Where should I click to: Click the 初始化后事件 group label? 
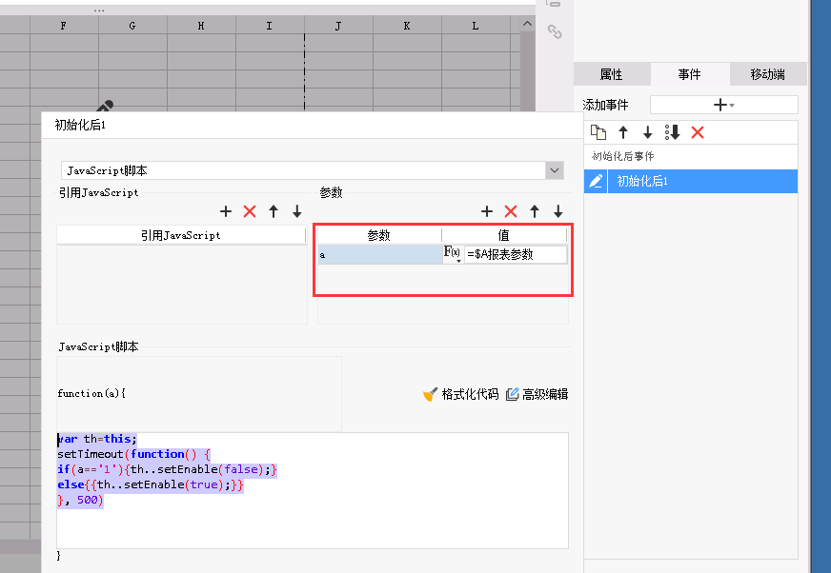(x=623, y=156)
